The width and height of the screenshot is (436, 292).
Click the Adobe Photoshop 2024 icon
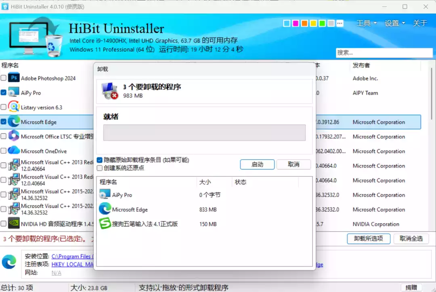click(x=14, y=78)
